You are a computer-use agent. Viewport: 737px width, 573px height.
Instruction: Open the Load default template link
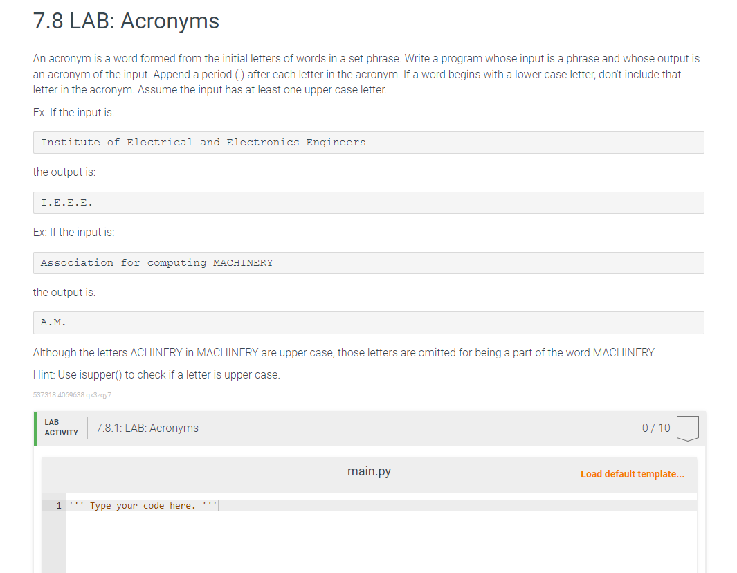click(632, 474)
